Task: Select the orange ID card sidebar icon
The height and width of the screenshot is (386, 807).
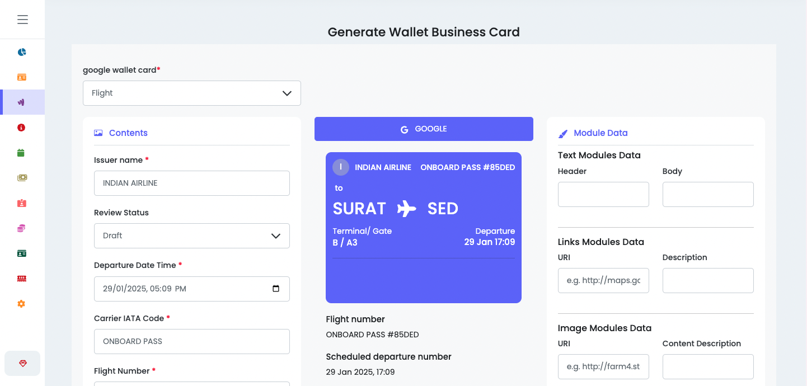Action: coord(22,77)
